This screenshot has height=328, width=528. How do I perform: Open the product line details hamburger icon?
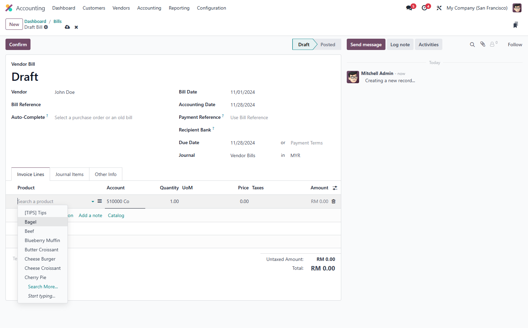tap(100, 201)
